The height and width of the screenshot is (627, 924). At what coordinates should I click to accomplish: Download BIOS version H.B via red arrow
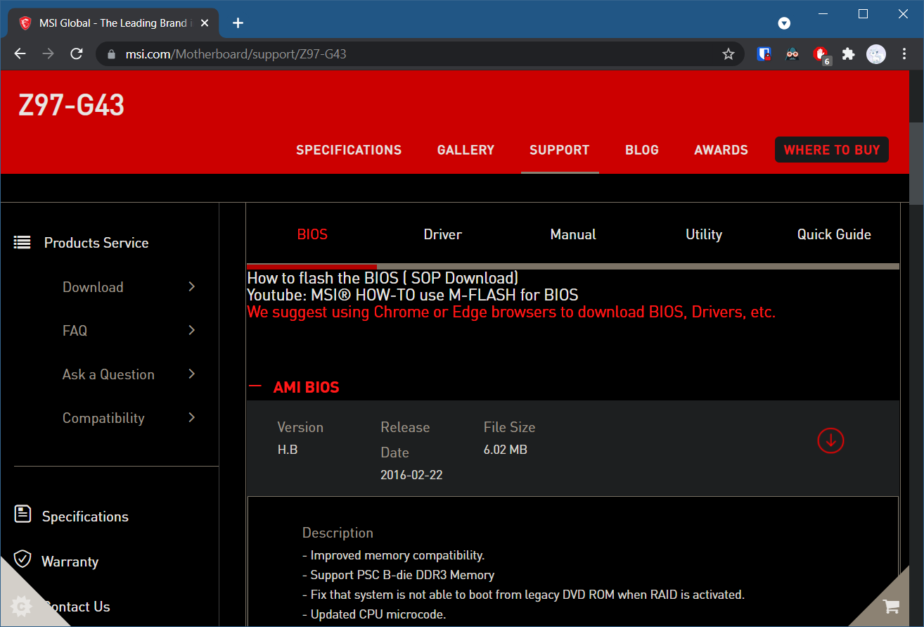(830, 441)
